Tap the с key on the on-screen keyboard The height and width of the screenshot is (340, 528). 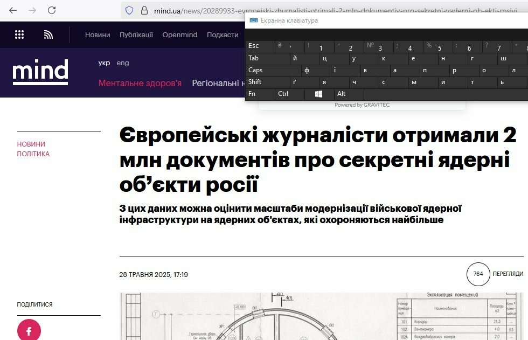tap(393, 82)
